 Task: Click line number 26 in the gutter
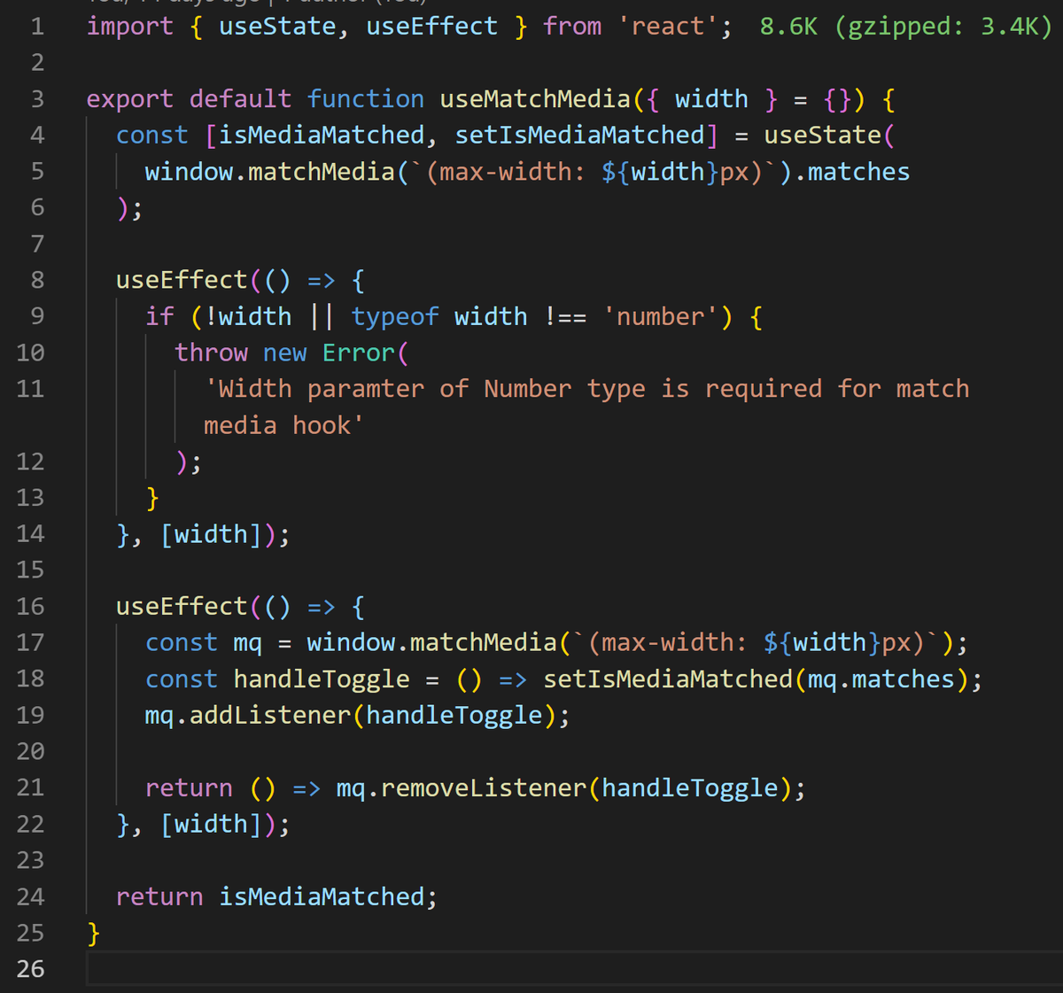(30, 971)
